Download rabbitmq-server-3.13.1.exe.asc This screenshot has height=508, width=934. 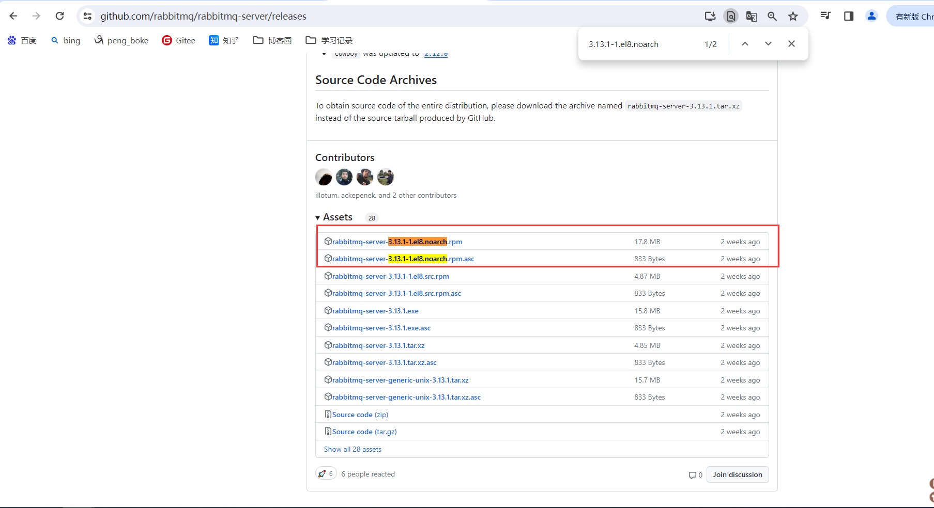(381, 328)
